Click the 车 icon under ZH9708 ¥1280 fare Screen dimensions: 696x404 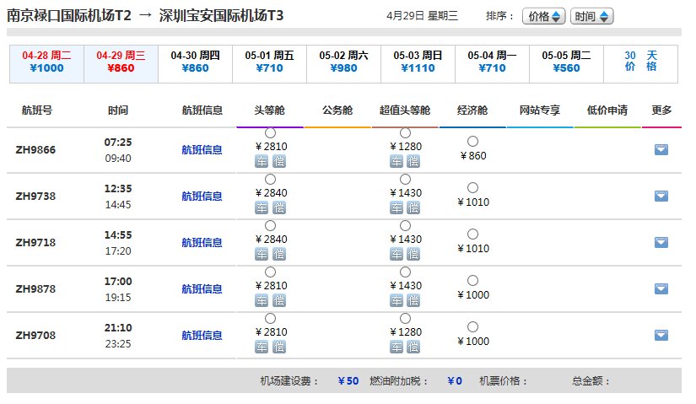[x=397, y=347]
